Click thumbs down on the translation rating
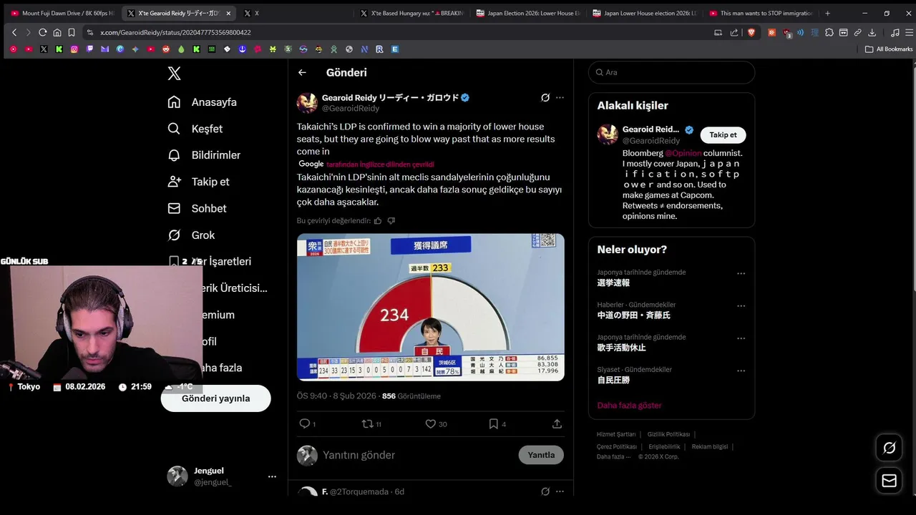 [391, 221]
